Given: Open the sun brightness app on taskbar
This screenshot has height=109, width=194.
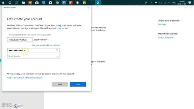Looking at the screenshot, I should (x=78, y=3).
